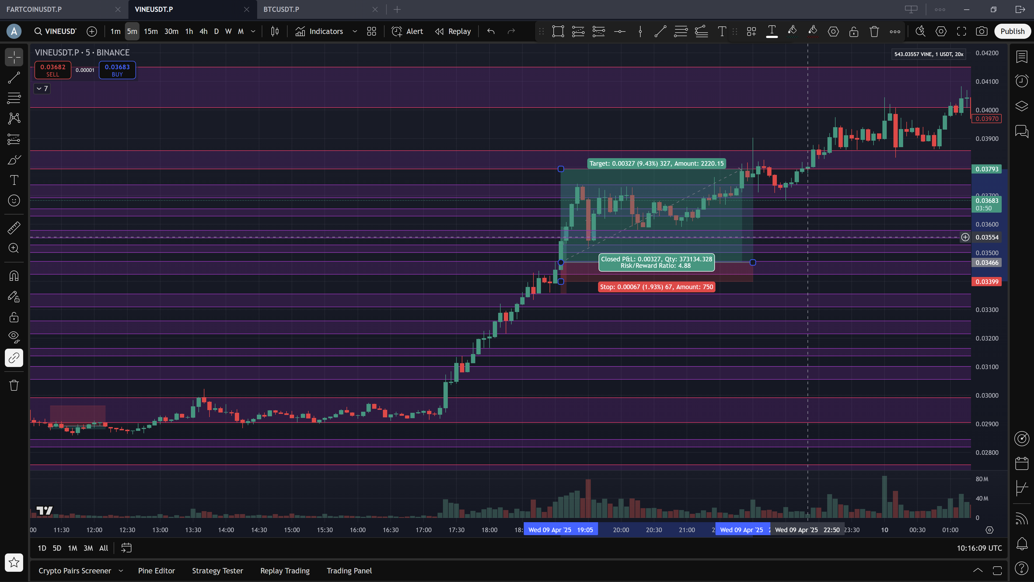Toggle hide all drawings eye icon

14,337
